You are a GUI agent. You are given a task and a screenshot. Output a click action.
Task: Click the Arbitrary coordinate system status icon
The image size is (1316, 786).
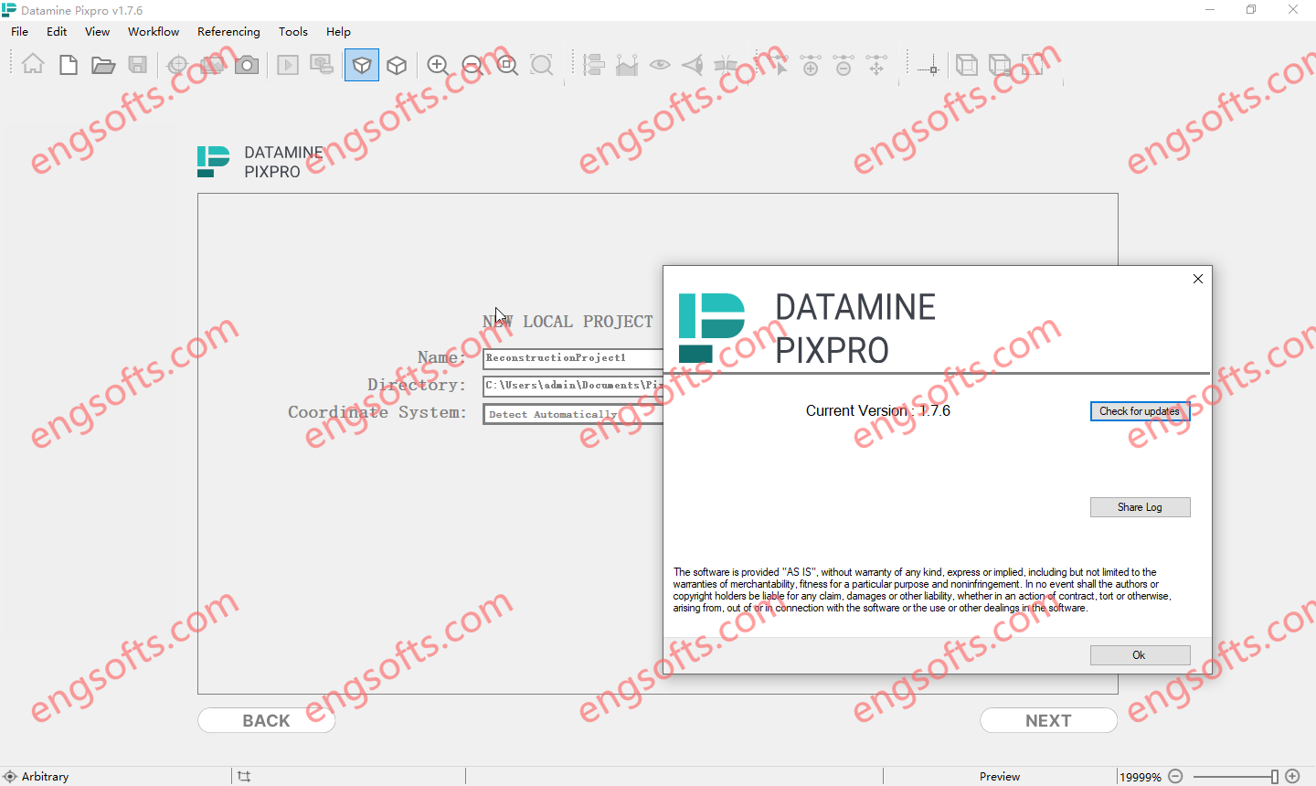click(10, 776)
